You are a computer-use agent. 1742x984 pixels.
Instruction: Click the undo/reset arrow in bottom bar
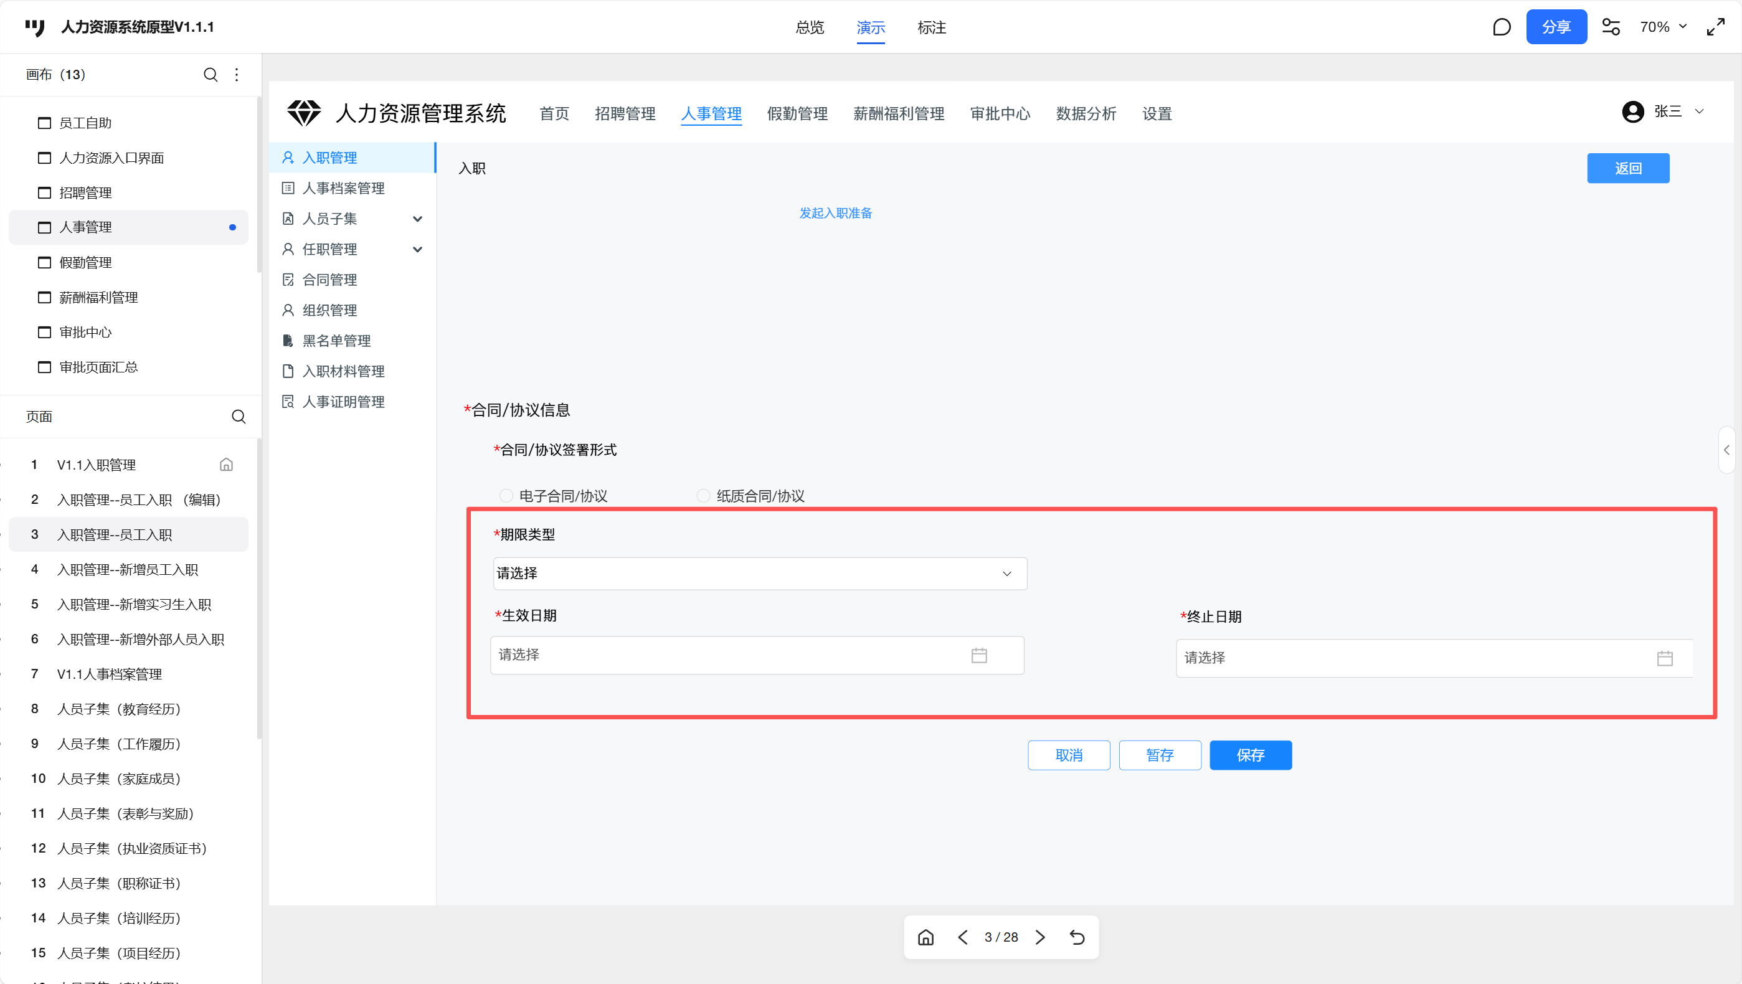1077,937
